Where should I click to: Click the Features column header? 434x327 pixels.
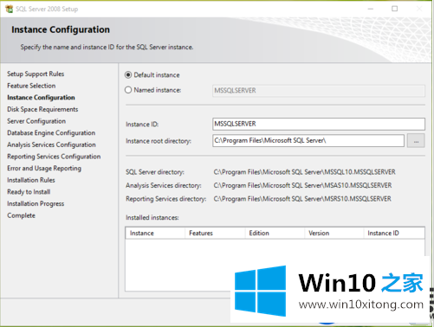coord(215,233)
